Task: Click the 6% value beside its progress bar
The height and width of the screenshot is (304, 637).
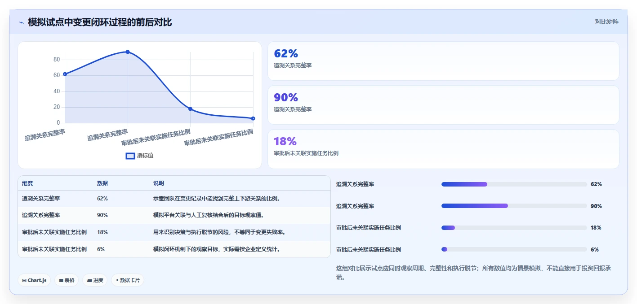Action: pos(595,250)
